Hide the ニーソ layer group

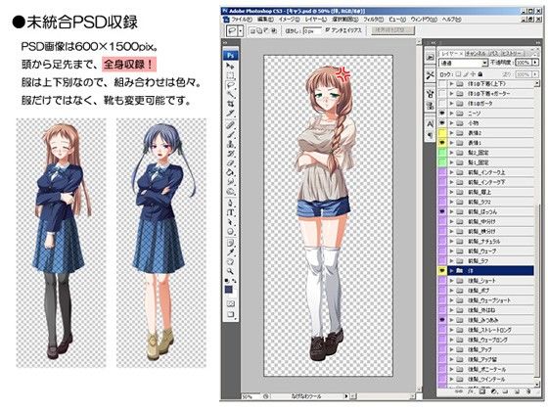pyautogui.click(x=442, y=114)
